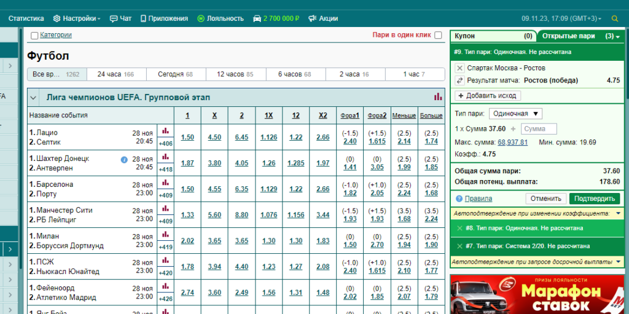Image resolution: width=629 pixels, height=314 pixels.
Task: Select 1X odds 1.076 for Манчестер Сити
Action: pyautogui.click(x=268, y=215)
